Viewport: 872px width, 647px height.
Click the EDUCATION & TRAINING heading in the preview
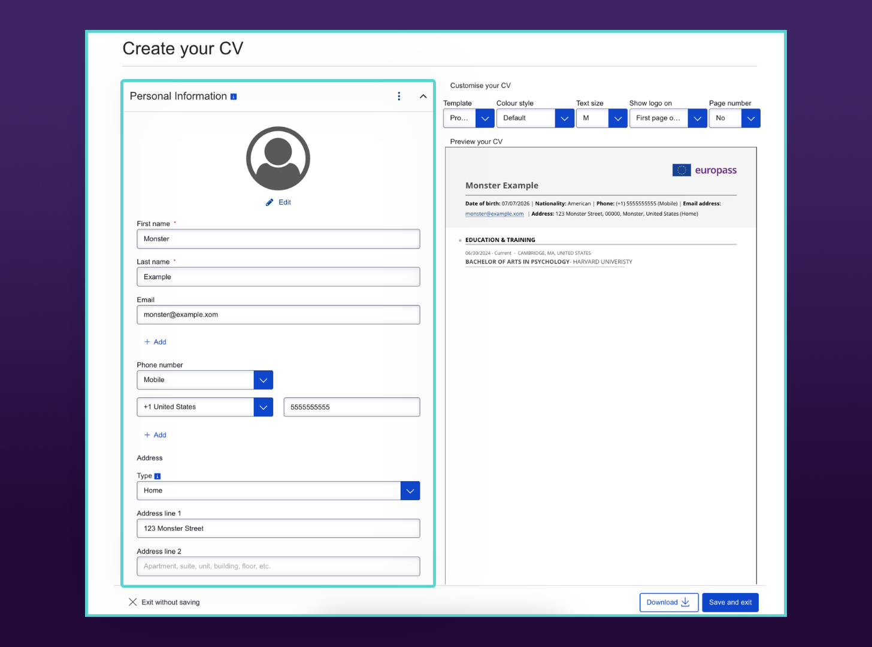click(500, 240)
